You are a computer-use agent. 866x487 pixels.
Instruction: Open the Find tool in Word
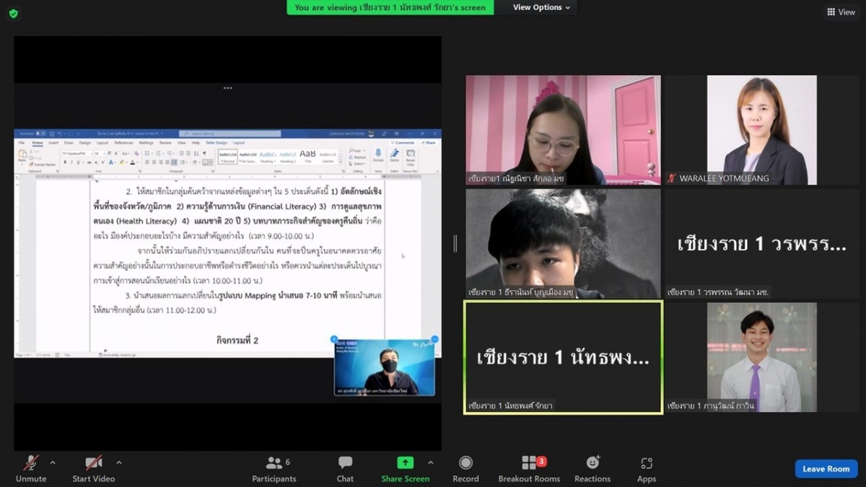click(x=357, y=152)
